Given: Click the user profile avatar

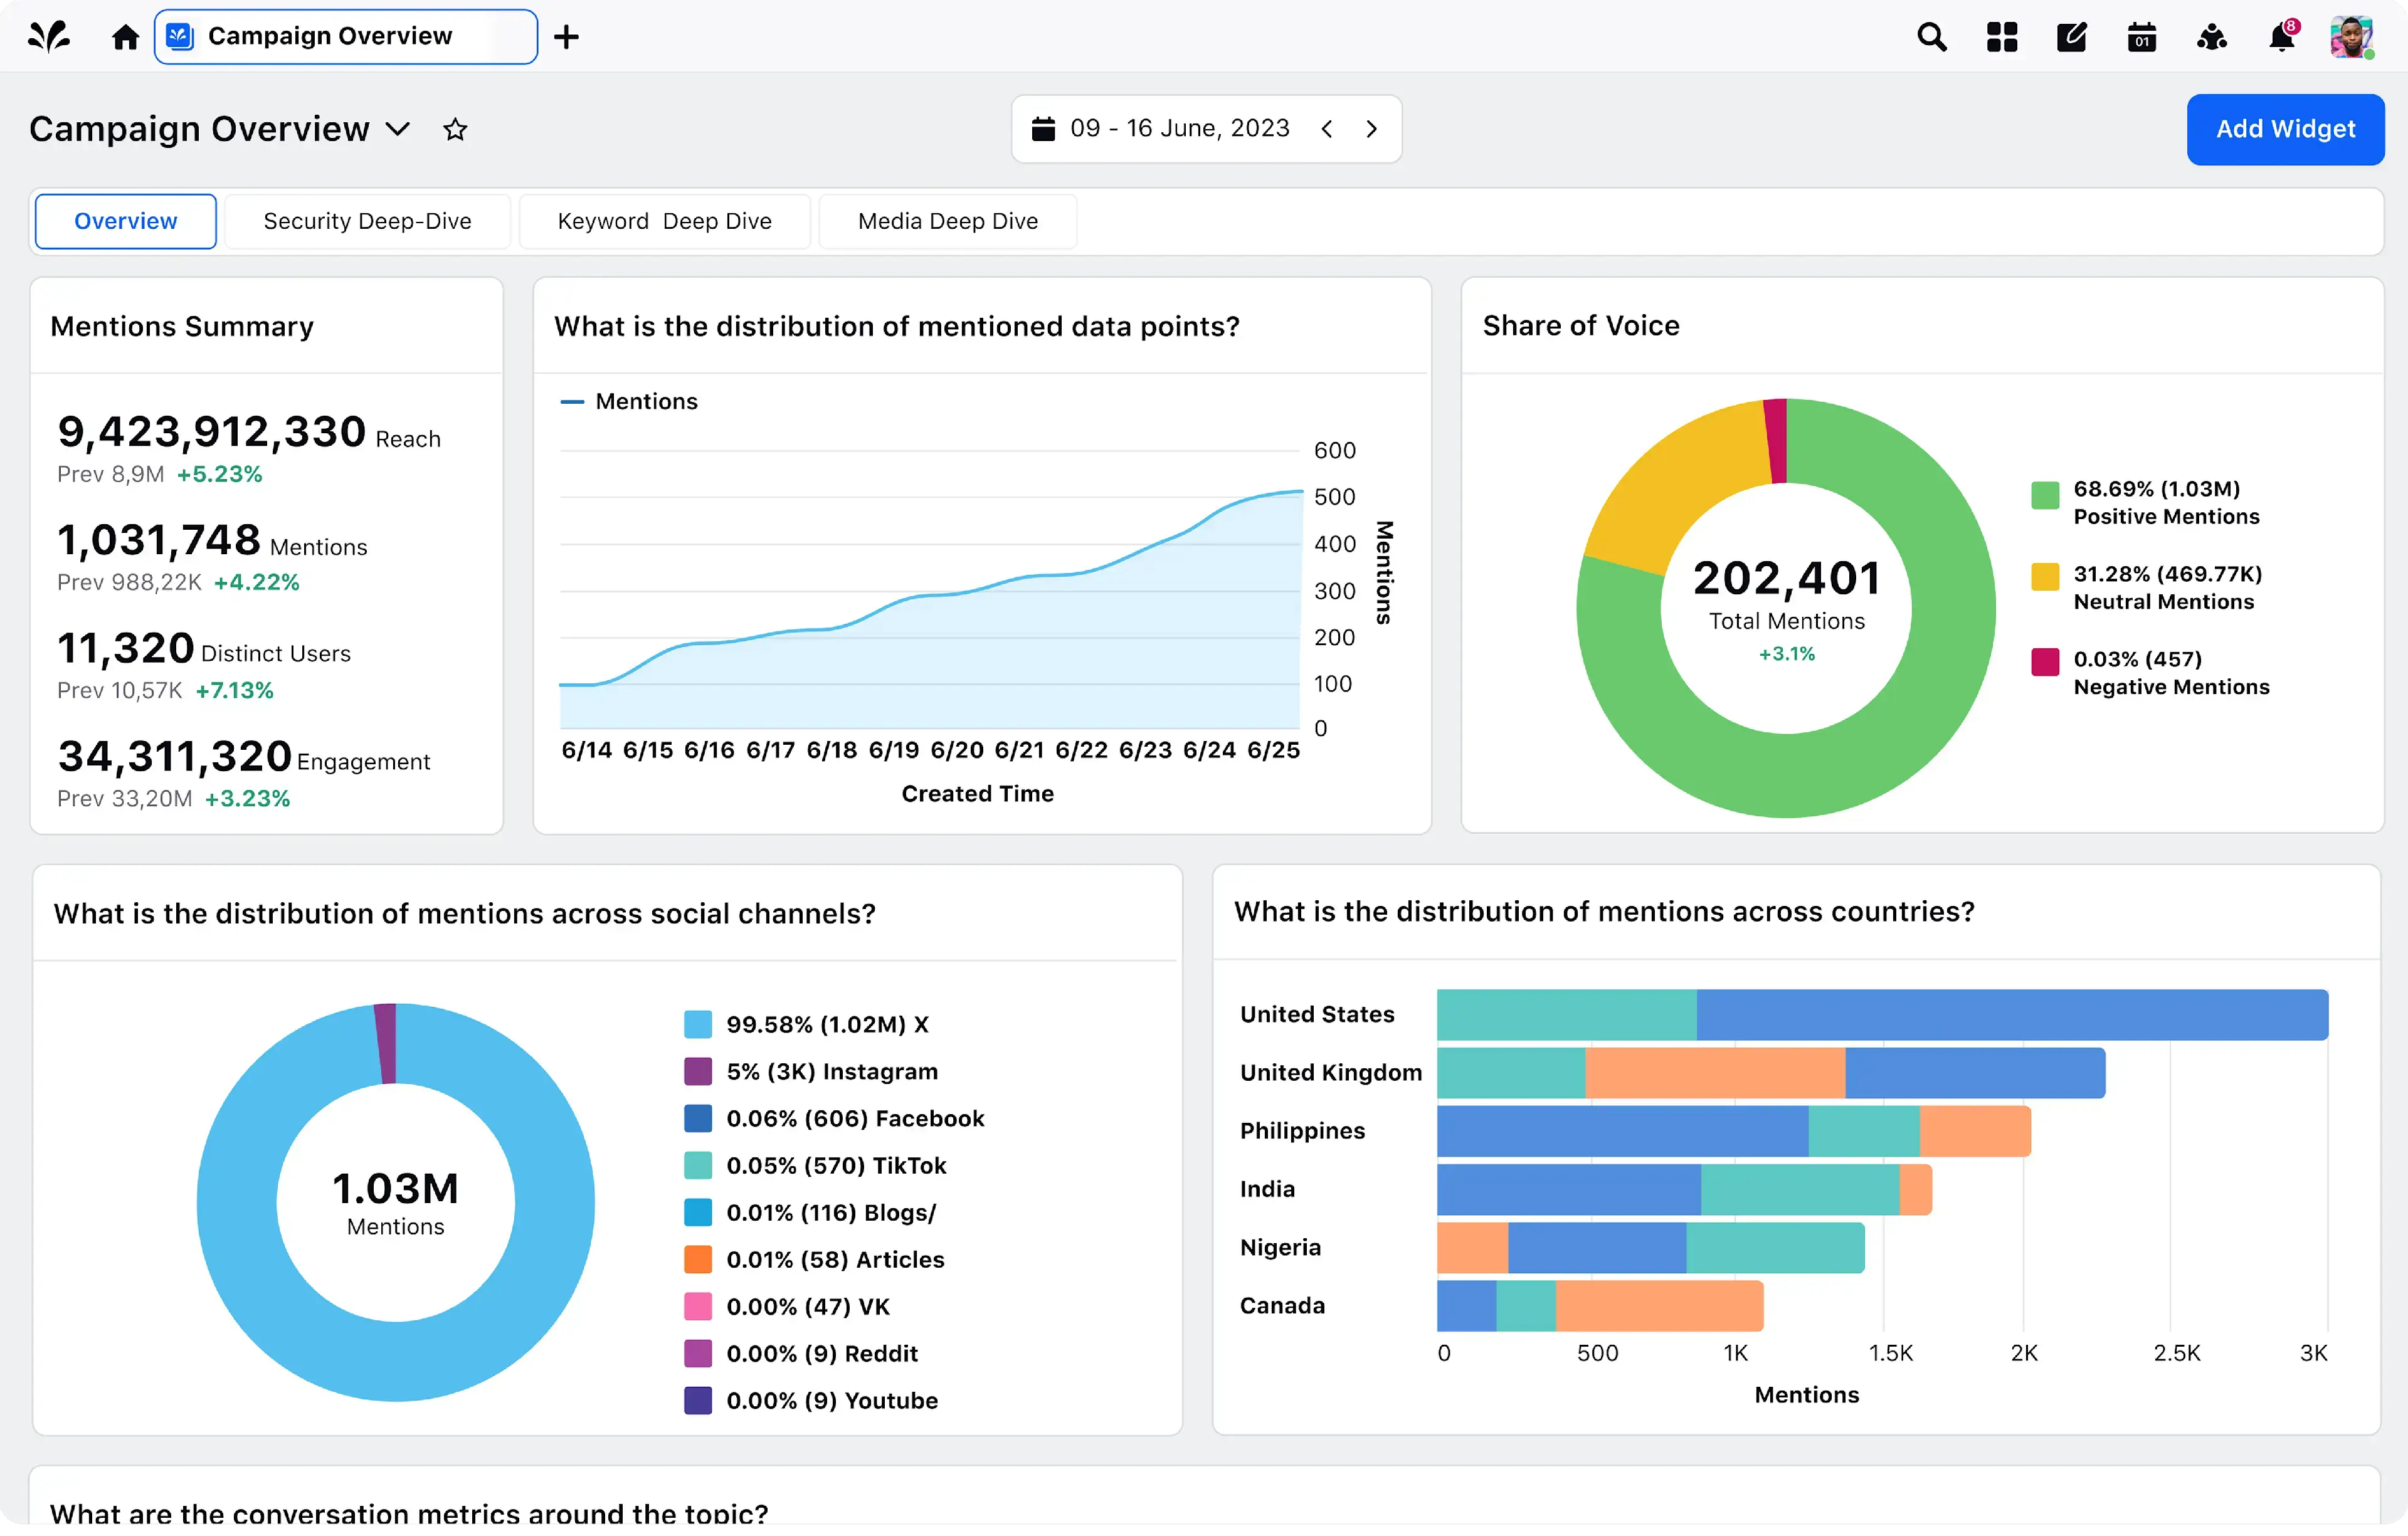Looking at the screenshot, I should click(x=2352, y=36).
